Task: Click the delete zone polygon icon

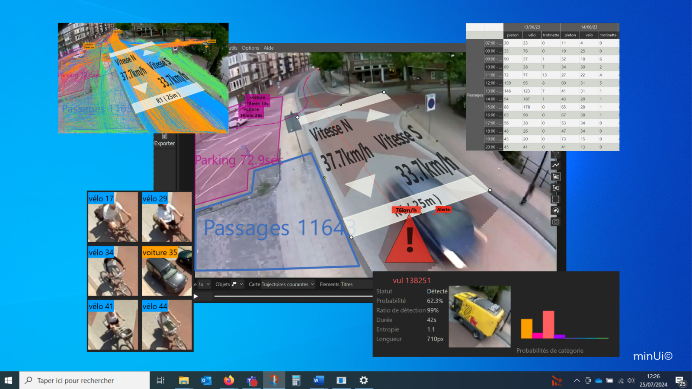Action: pos(556,188)
